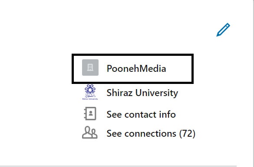This screenshot has width=254, height=167.
Task: Click the (72) connection count
Action: point(187,133)
